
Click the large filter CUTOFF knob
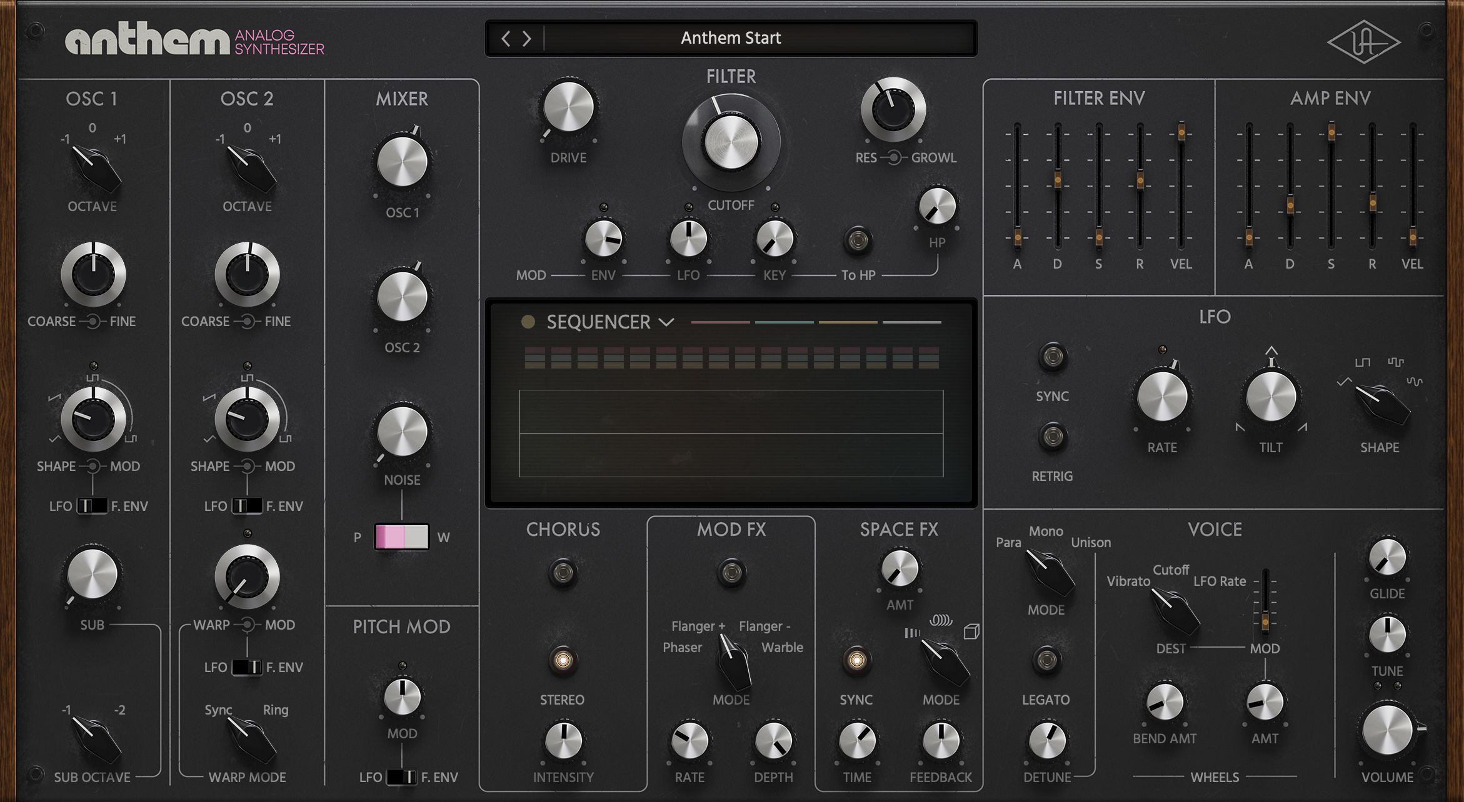pyautogui.click(x=731, y=142)
